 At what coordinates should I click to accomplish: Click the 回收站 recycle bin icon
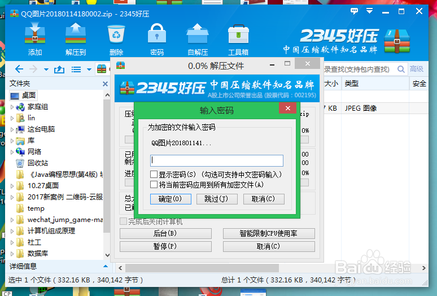(20, 163)
